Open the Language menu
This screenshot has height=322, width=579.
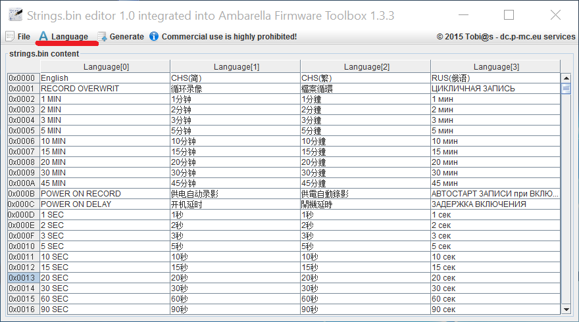69,37
